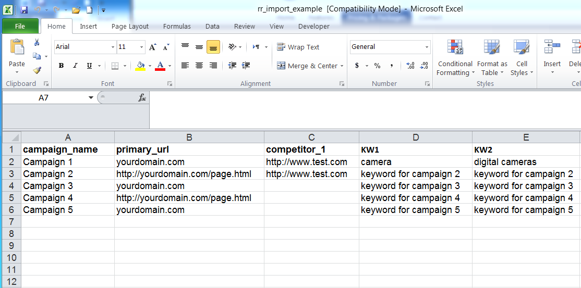Screen dimensions: 581x288
Task: Select the cell containing Campaign 3
Action: (x=68, y=186)
